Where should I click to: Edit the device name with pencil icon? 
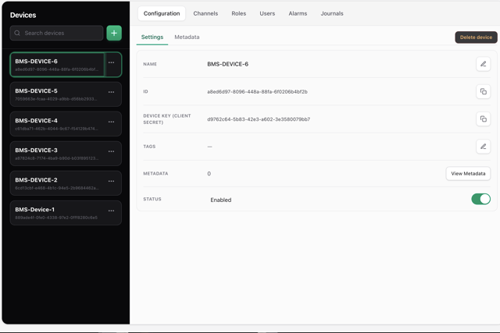coord(483,64)
